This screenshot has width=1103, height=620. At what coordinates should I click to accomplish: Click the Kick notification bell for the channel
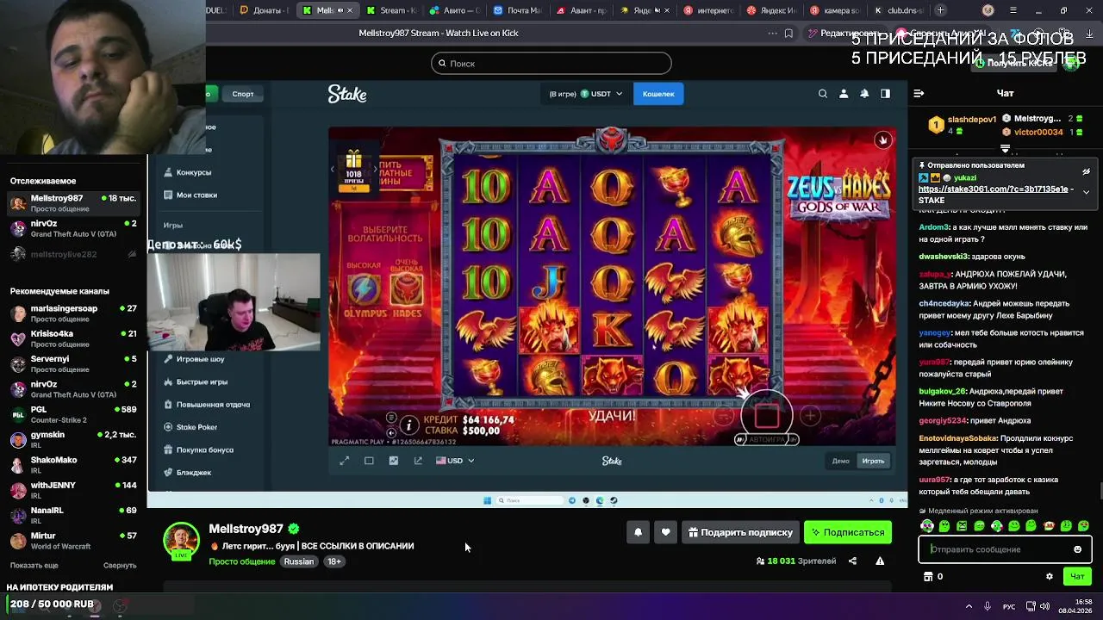[638, 532]
